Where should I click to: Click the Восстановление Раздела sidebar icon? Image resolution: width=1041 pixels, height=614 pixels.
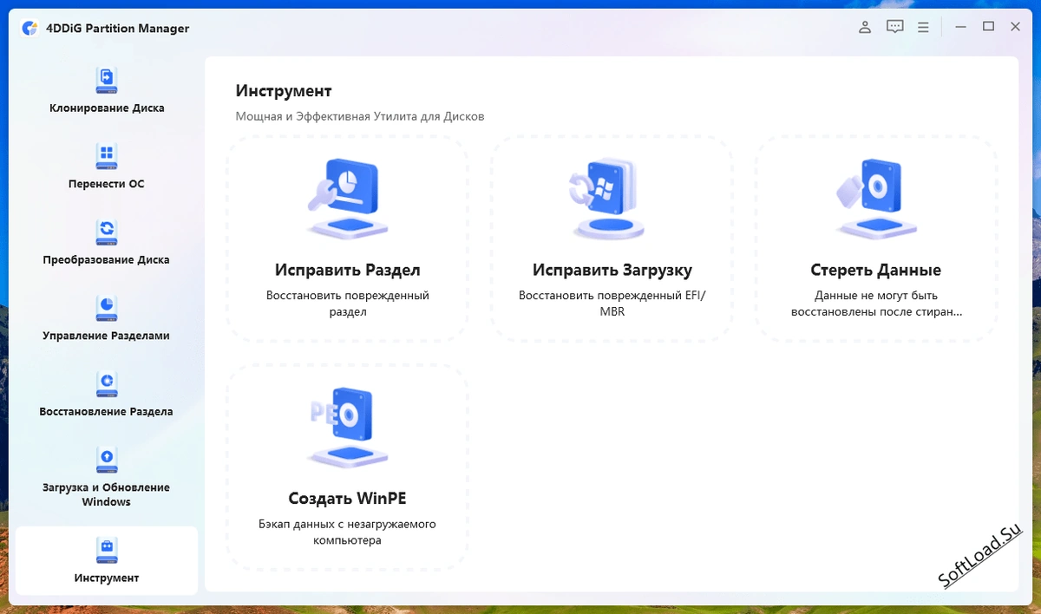107,383
